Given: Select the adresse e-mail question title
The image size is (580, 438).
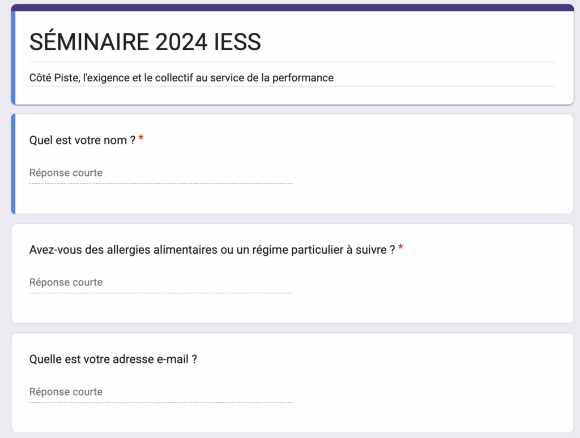Looking at the screenshot, I should [113, 359].
